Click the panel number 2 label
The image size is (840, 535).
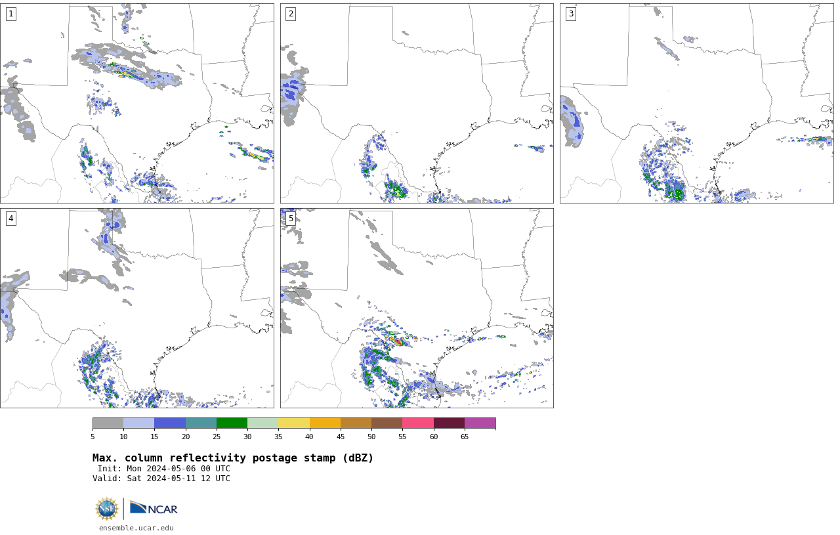pos(291,14)
